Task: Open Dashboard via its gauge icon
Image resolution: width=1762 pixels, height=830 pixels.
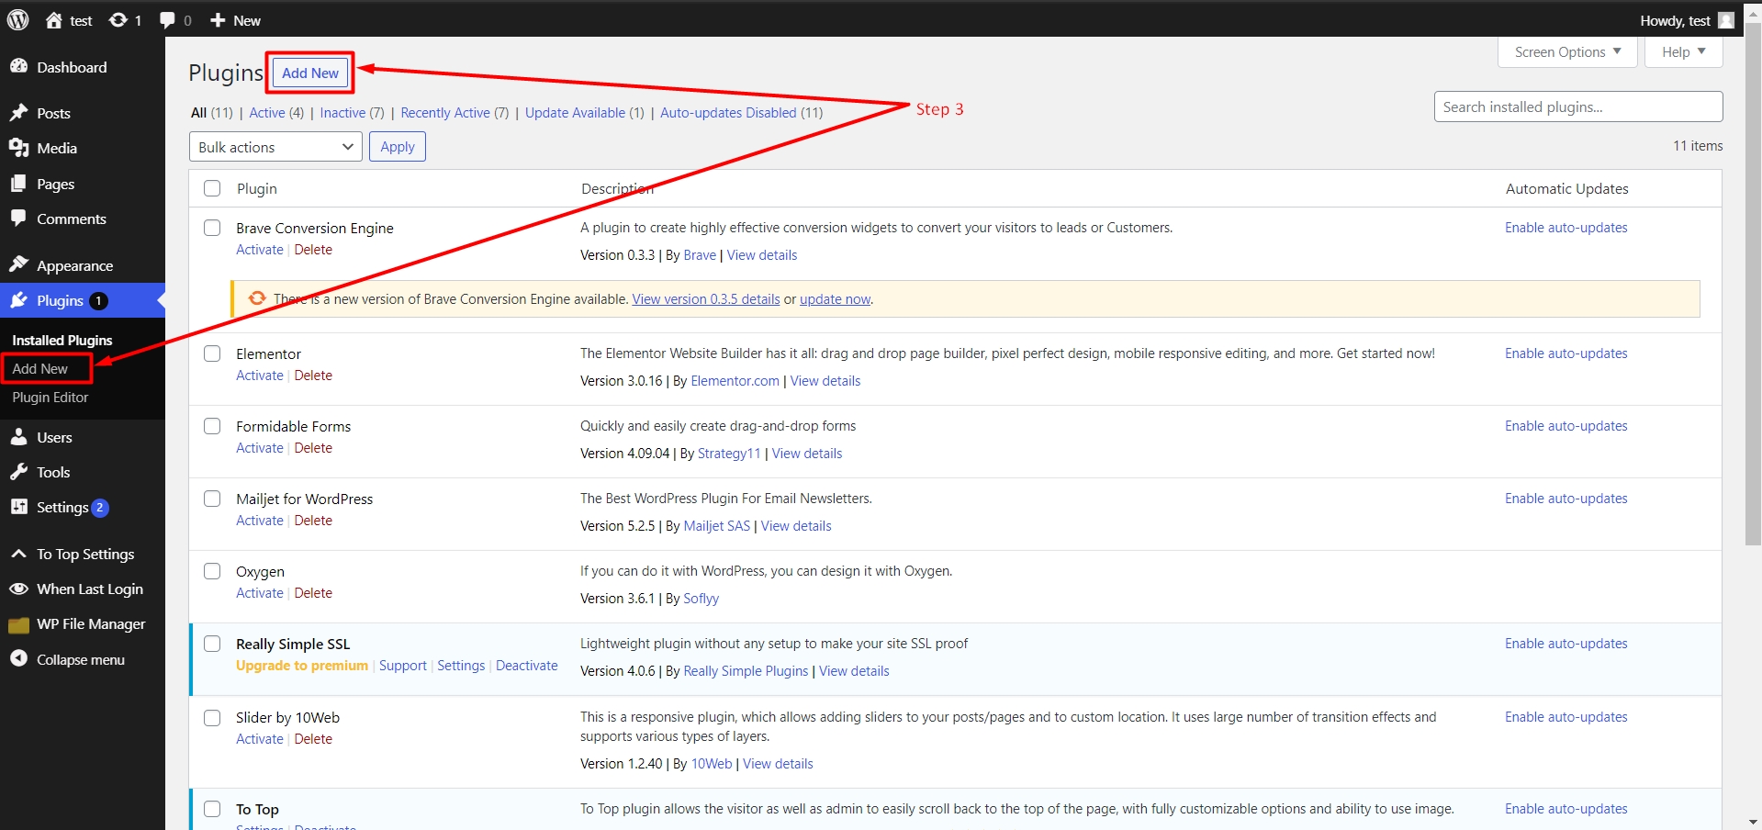Action: pos(18,67)
